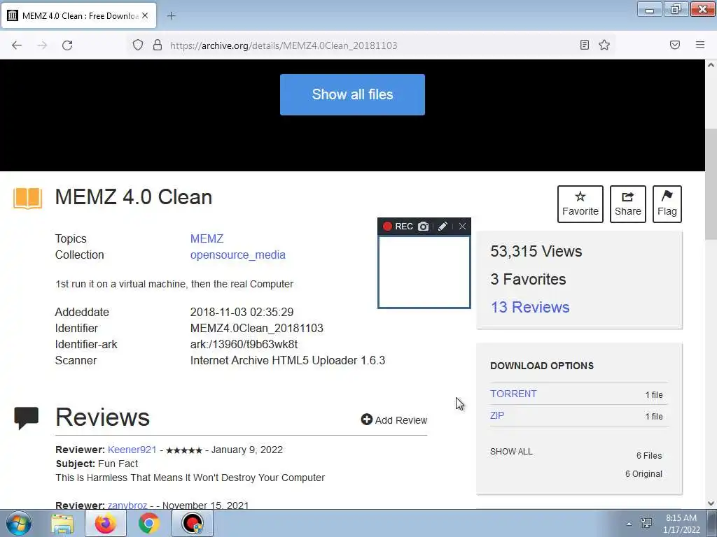Switch to Firefox in the taskbar

106,523
